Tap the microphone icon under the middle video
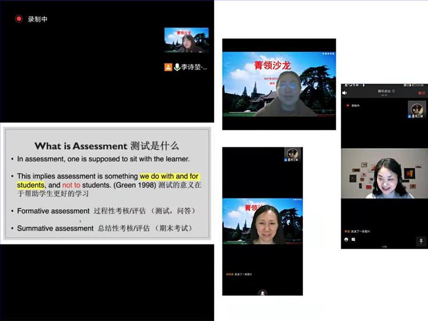428x321 pixels. coord(262,293)
